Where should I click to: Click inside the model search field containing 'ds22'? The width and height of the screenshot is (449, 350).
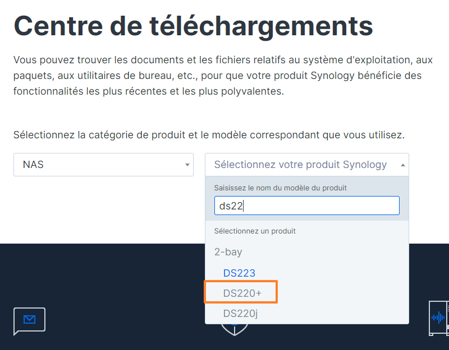[x=306, y=206]
